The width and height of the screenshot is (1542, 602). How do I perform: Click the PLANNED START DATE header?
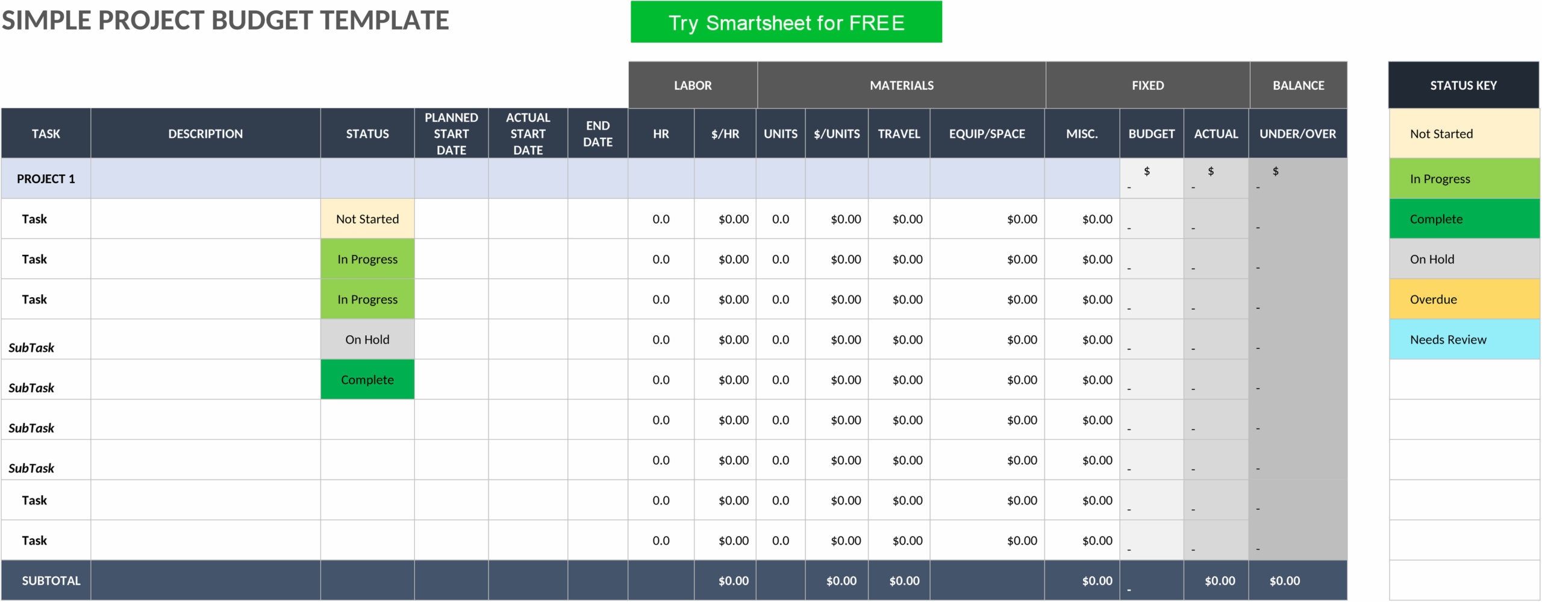[x=451, y=134]
